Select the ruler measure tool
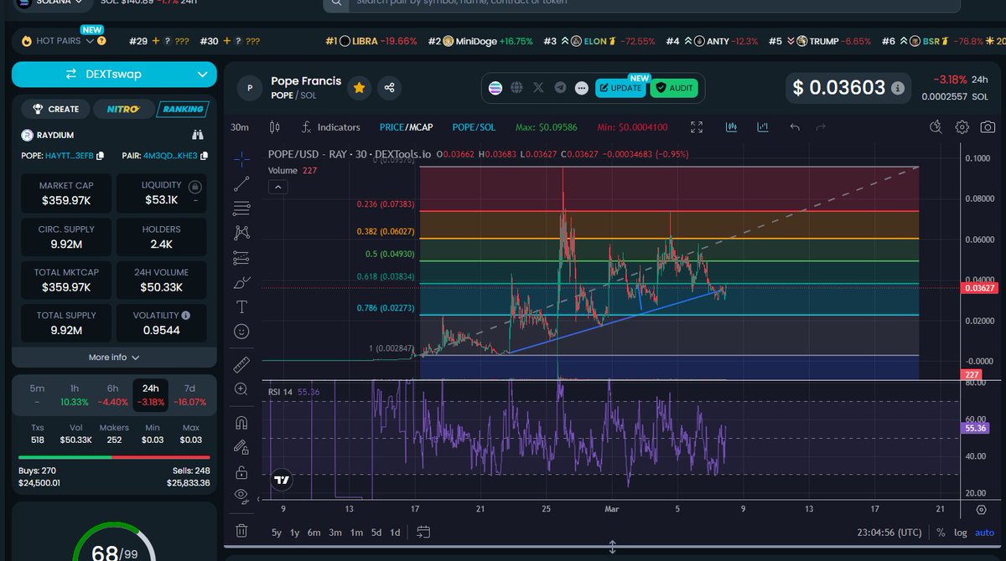The width and height of the screenshot is (1006, 561). point(241,364)
